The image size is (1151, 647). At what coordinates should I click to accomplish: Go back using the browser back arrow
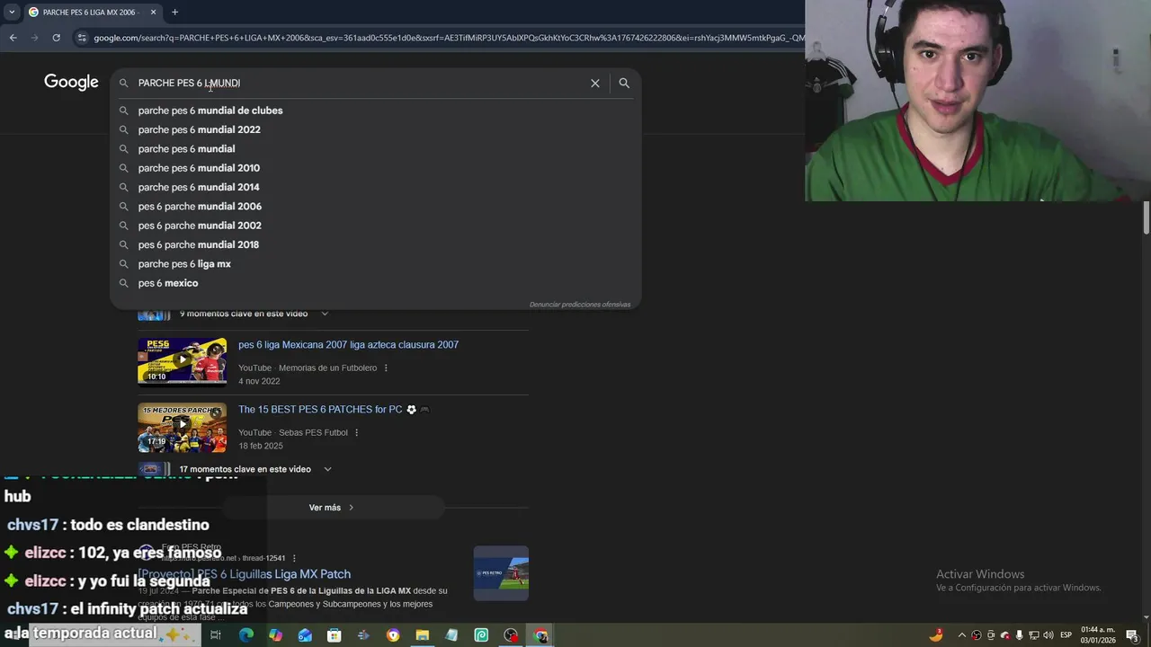13,38
